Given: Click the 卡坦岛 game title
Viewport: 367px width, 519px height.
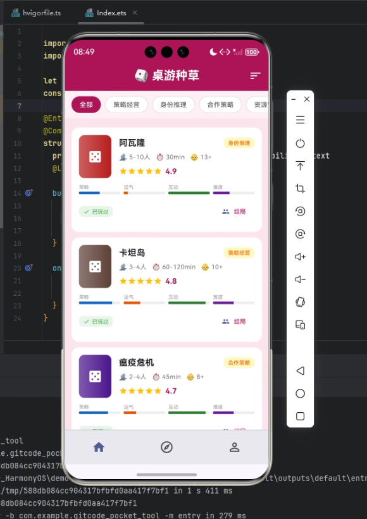Looking at the screenshot, I should pyautogui.click(x=132, y=253).
